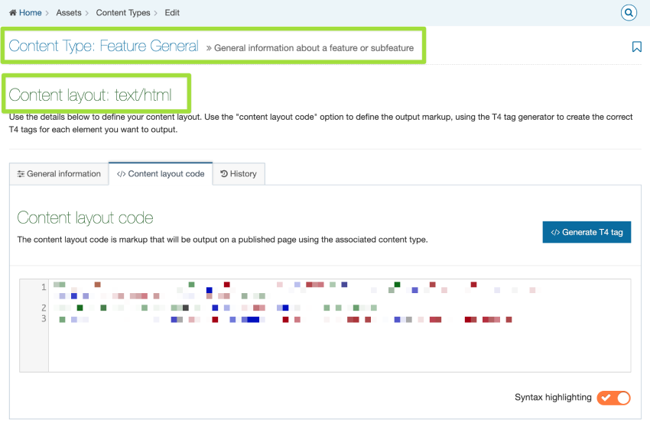
Task: Switch to General information tab
Action: [x=59, y=174]
